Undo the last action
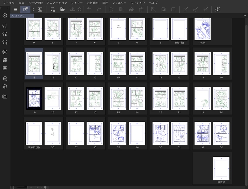This screenshot has height=189, width=248. click(89, 10)
